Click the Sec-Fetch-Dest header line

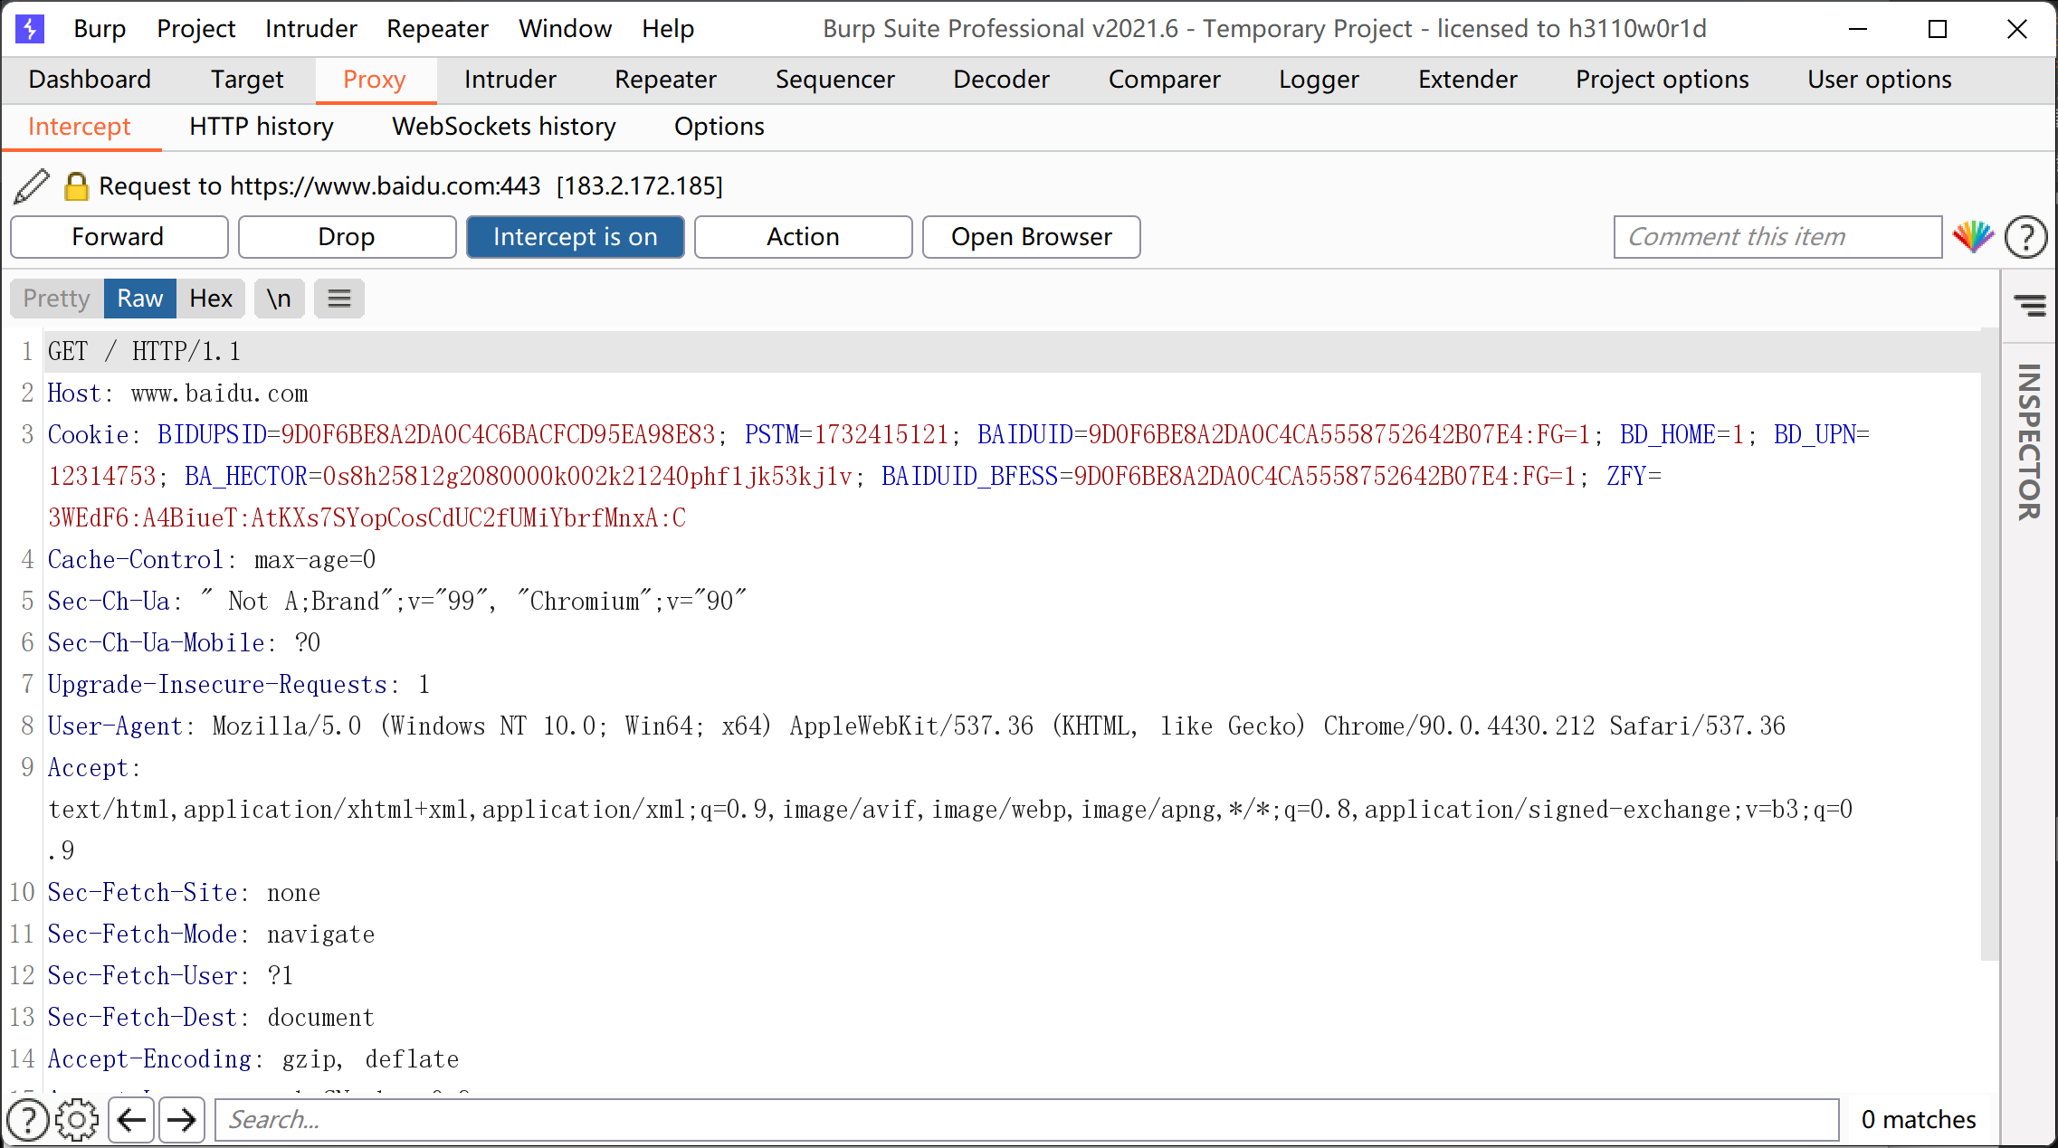click(211, 1017)
